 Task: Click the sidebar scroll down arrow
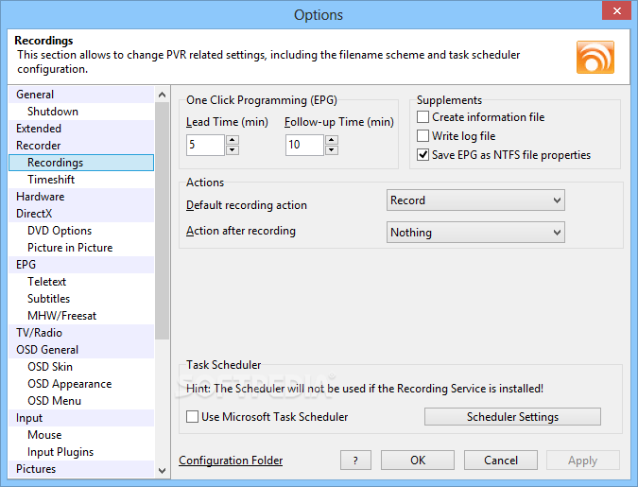tap(162, 471)
